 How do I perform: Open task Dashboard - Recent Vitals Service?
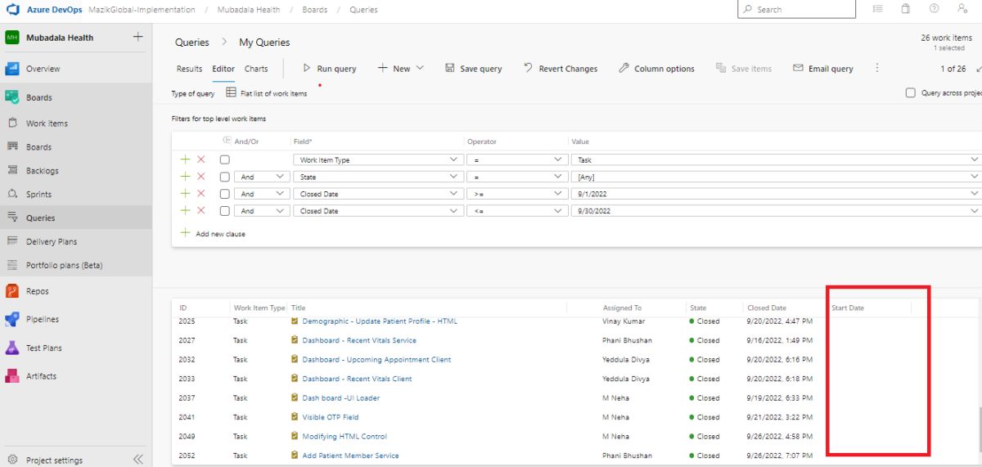click(x=359, y=340)
